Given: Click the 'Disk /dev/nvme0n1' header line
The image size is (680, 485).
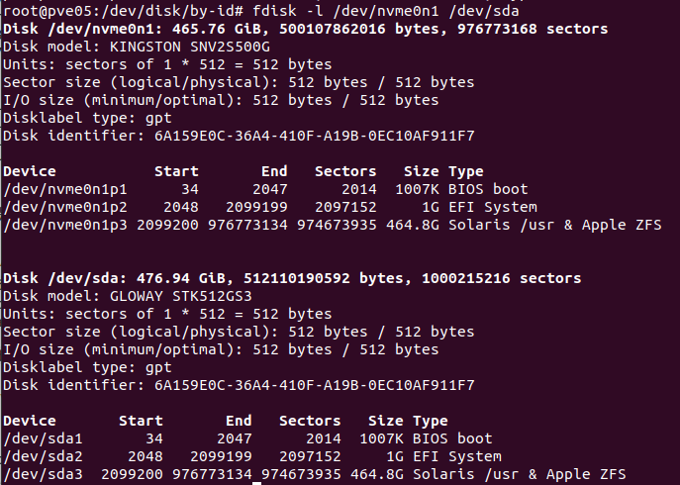Looking at the screenshot, I should (x=305, y=29).
